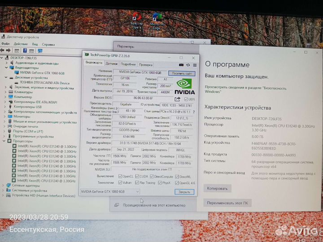Select Порты (COM и LPT) tree item

tap(26, 131)
